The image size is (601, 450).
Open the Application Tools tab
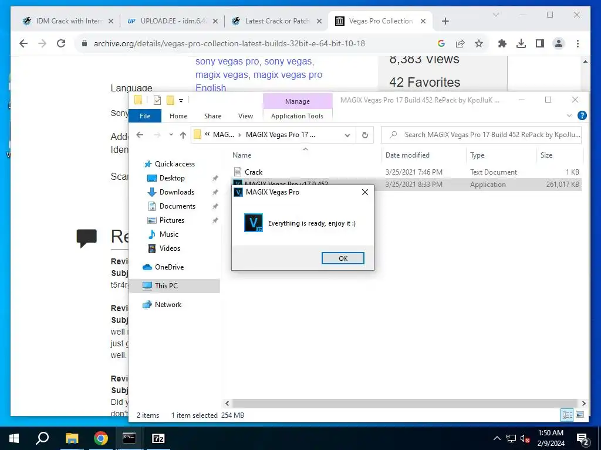click(x=297, y=116)
